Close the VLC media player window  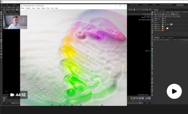pos(125,6)
